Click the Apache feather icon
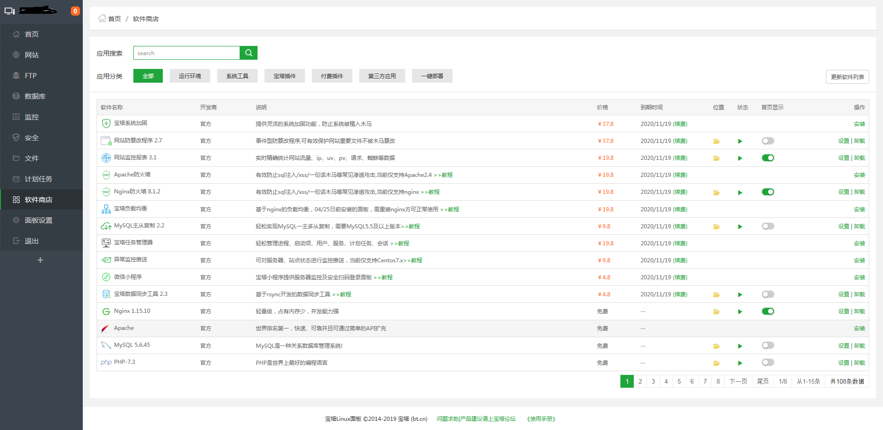Screen dimensions: 883x430 (105, 328)
